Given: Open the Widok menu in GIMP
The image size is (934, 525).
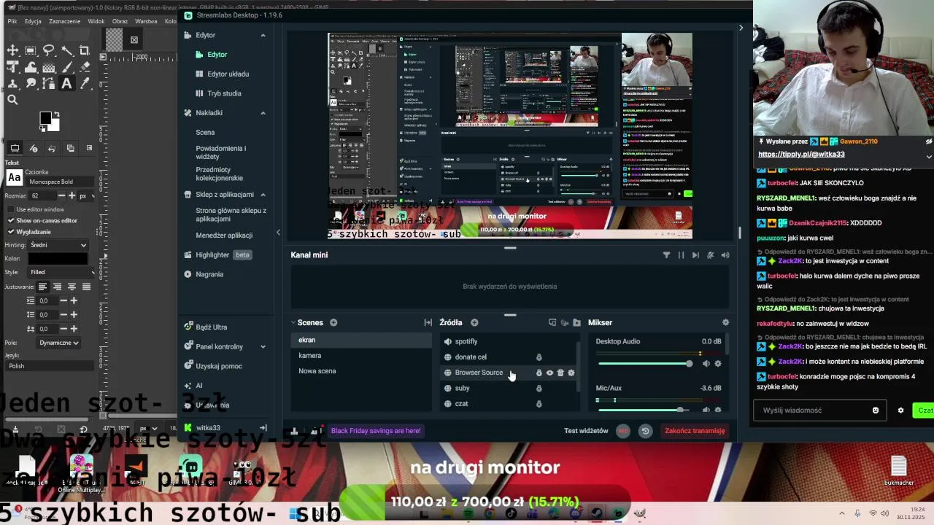Looking at the screenshot, I should (x=96, y=21).
